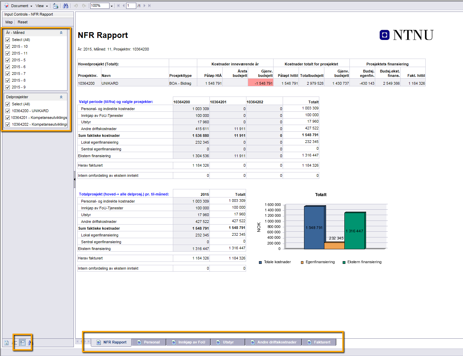Click the Map button in Input Controls
This screenshot has width=463, height=356.
coord(9,22)
